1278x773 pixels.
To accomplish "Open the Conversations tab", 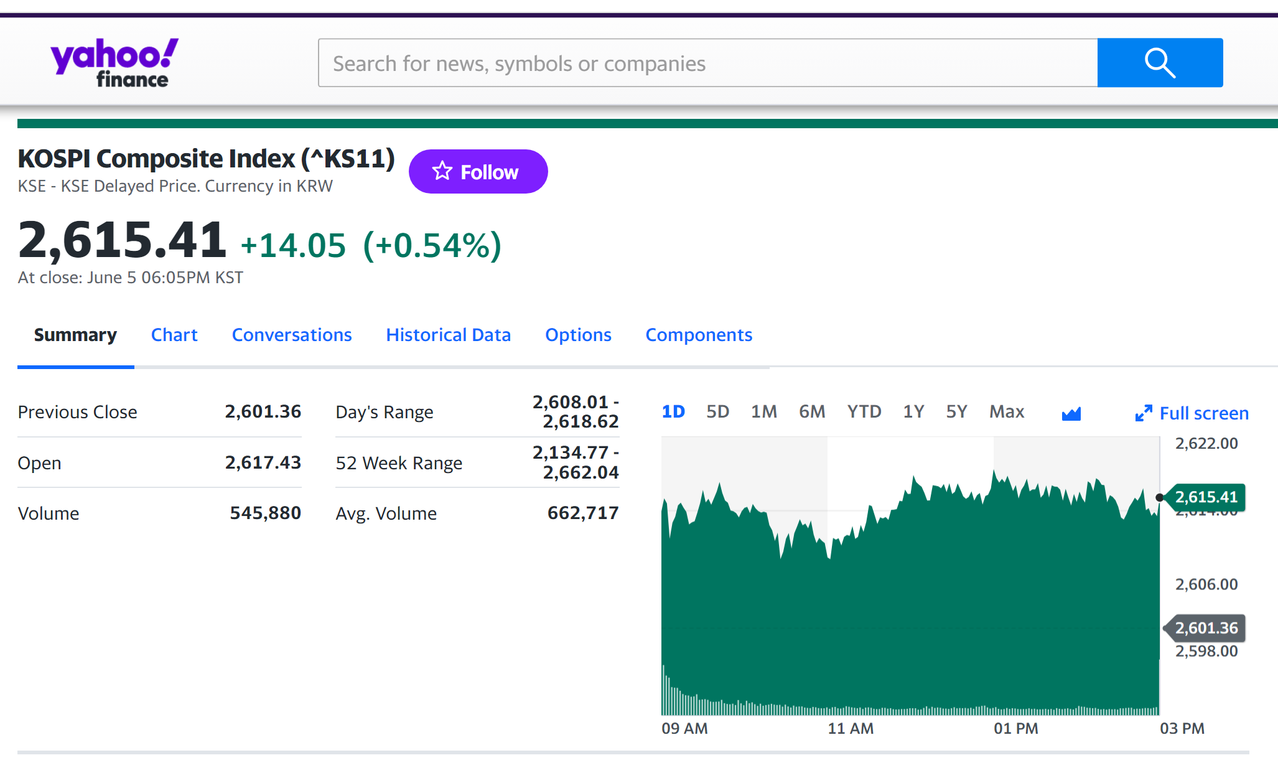I will pos(292,335).
